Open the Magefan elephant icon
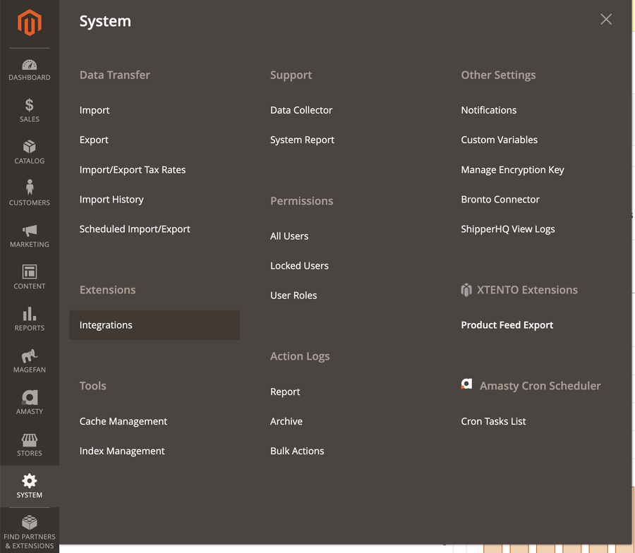The width and height of the screenshot is (635, 553). (30, 355)
